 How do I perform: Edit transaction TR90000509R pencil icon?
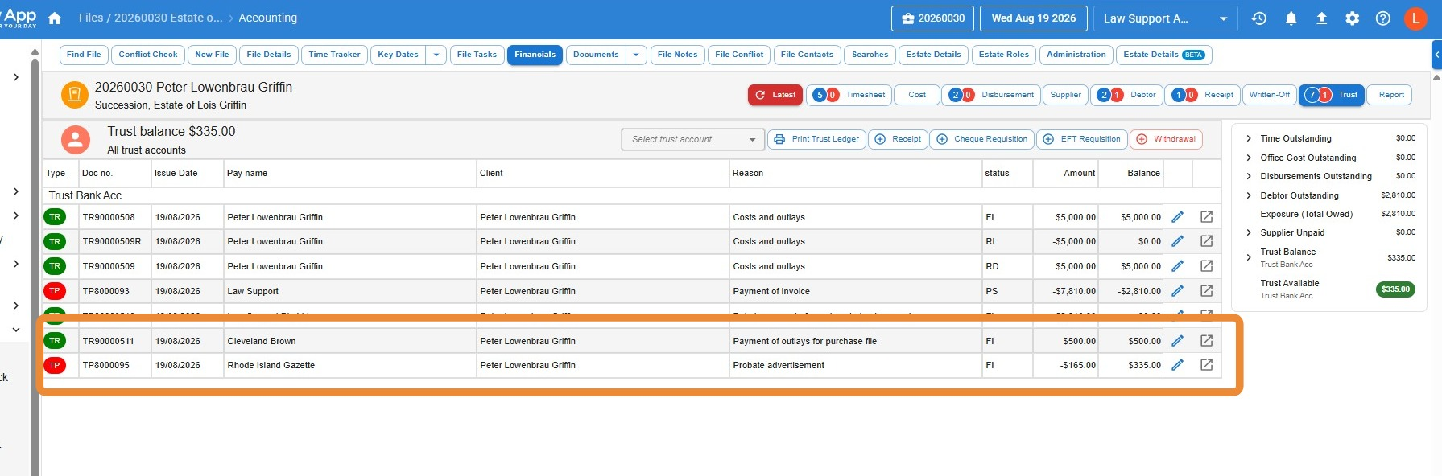1177,241
